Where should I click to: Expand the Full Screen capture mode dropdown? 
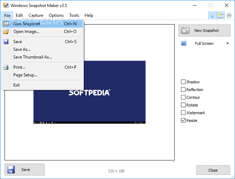coord(228,43)
